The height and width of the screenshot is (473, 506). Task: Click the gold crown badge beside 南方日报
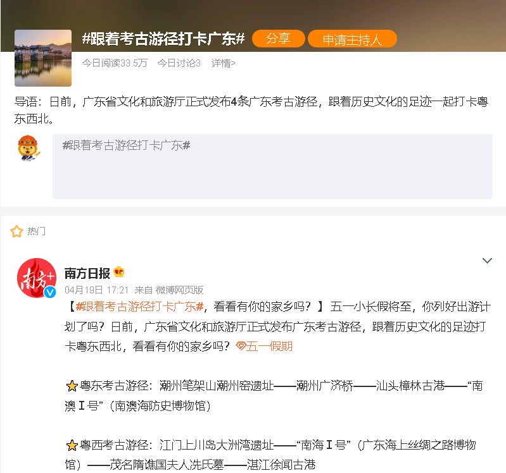click(119, 273)
